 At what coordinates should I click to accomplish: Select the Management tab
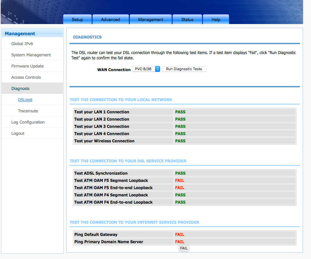click(x=151, y=19)
